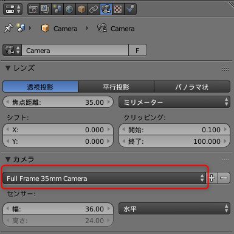Open the Texture properties tab
This screenshot has width=234, height=234.
click(x=118, y=9)
